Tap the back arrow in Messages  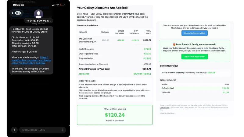(x=13, y=13)
